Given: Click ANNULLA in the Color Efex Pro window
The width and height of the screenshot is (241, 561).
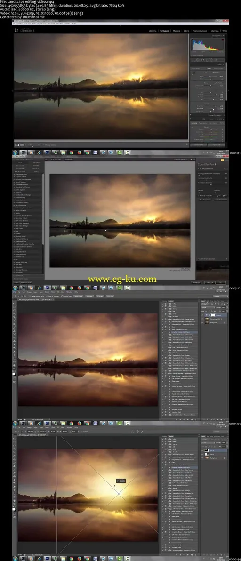Looking at the screenshot, I should (209, 283).
